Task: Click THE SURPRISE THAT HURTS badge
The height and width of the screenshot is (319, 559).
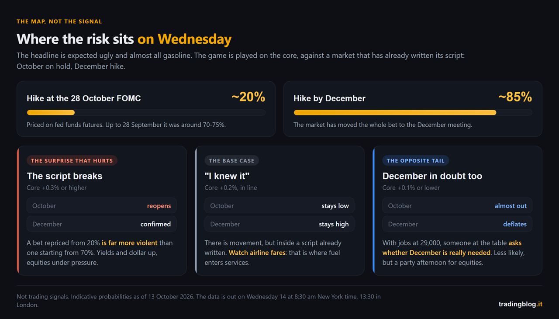Action: 72,160
